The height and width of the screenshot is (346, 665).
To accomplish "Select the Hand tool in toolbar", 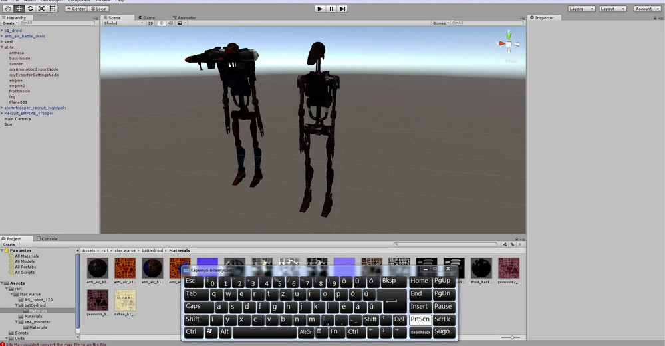I will [x=7, y=9].
